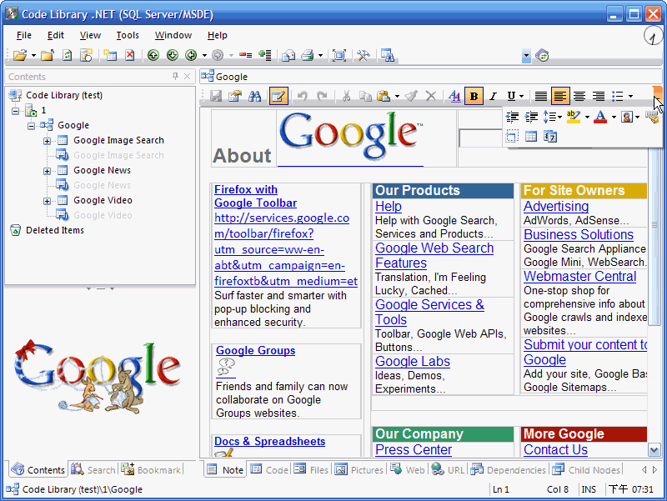Collapse the Google tree node

[31, 126]
